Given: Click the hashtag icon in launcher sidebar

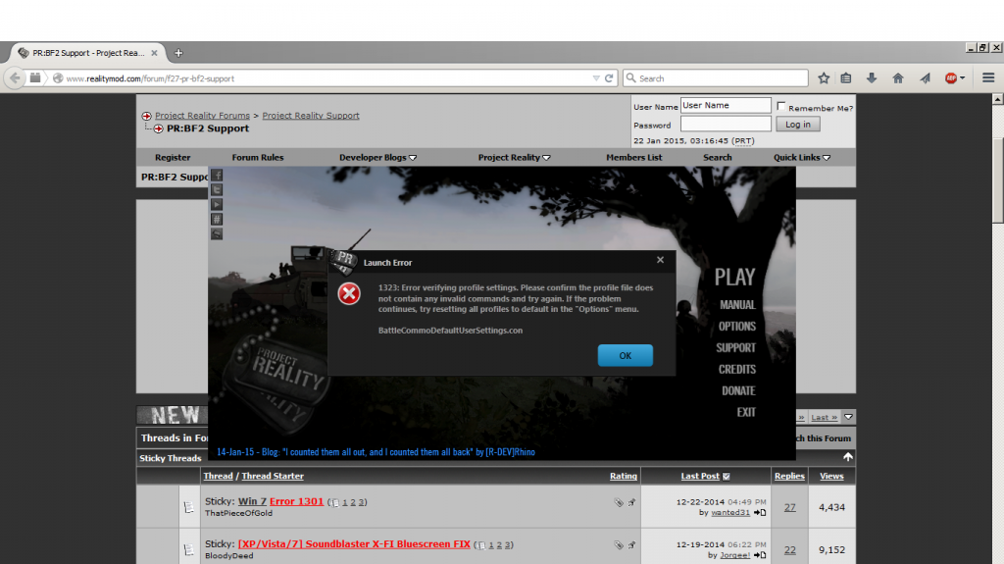Looking at the screenshot, I should coord(218,219).
